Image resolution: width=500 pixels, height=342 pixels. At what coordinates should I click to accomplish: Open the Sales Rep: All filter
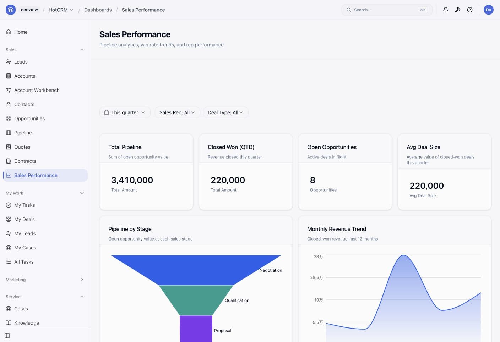tap(177, 112)
